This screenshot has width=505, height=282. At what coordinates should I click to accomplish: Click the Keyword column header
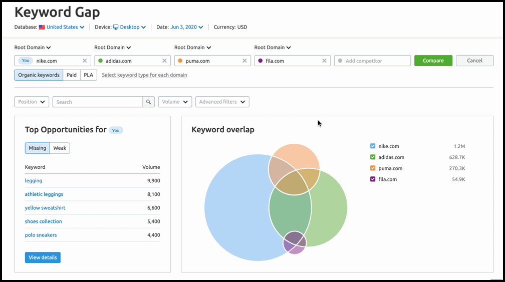point(35,167)
